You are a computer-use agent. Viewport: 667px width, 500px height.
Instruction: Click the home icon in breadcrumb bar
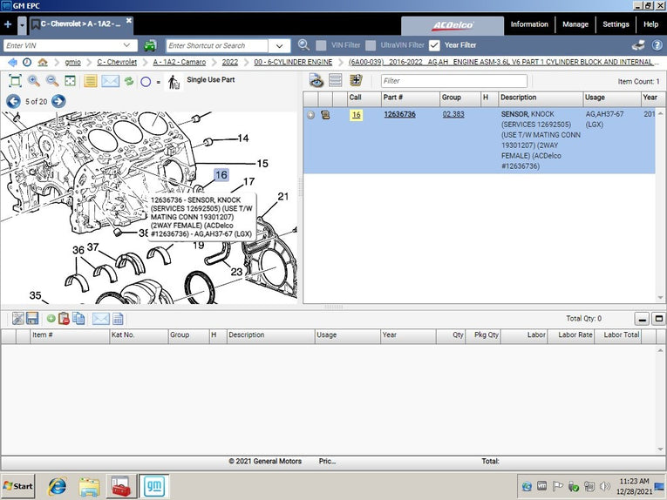click(x=42, y=63)
